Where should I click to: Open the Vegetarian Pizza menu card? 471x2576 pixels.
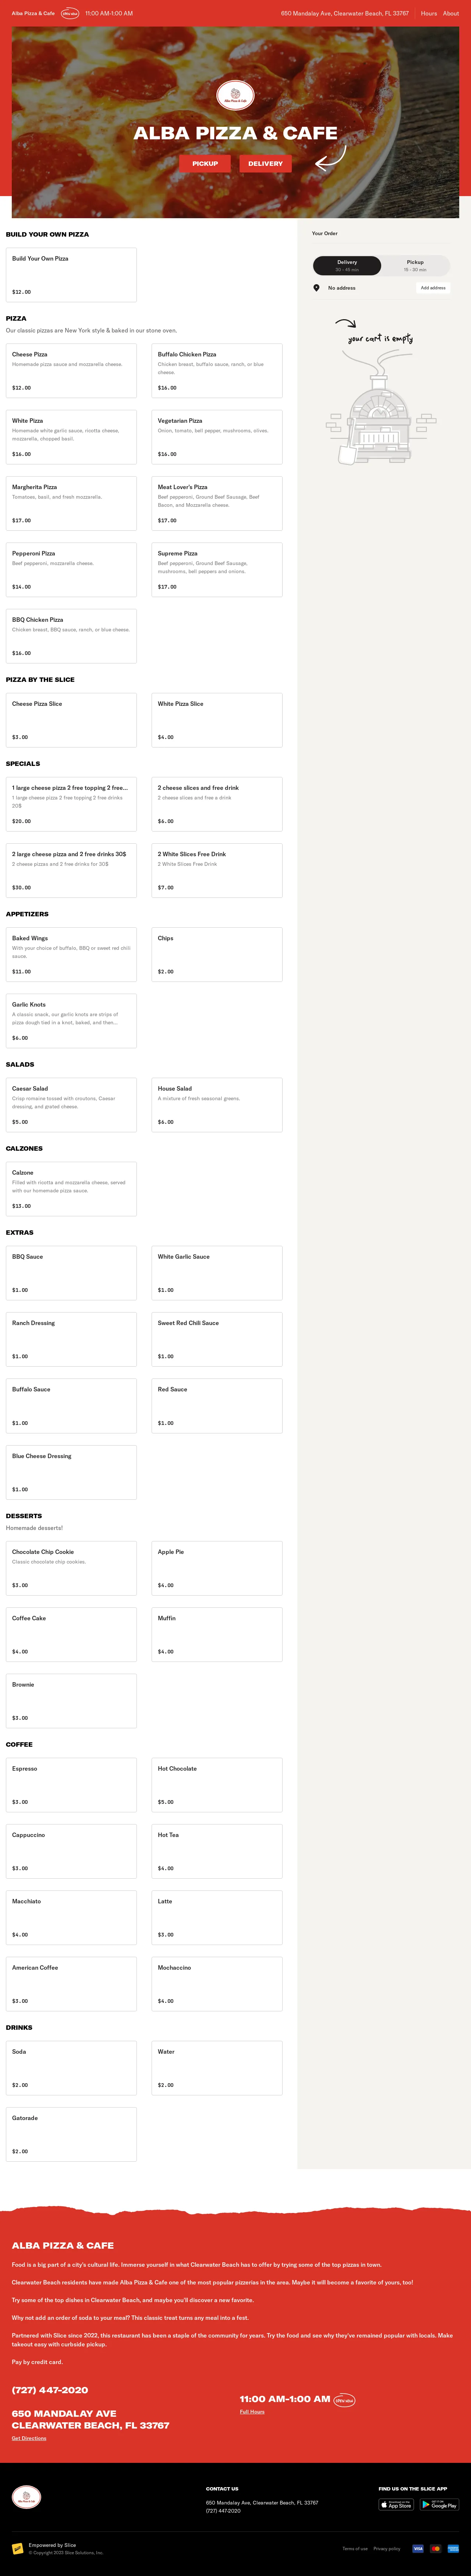tap(216, 437)
